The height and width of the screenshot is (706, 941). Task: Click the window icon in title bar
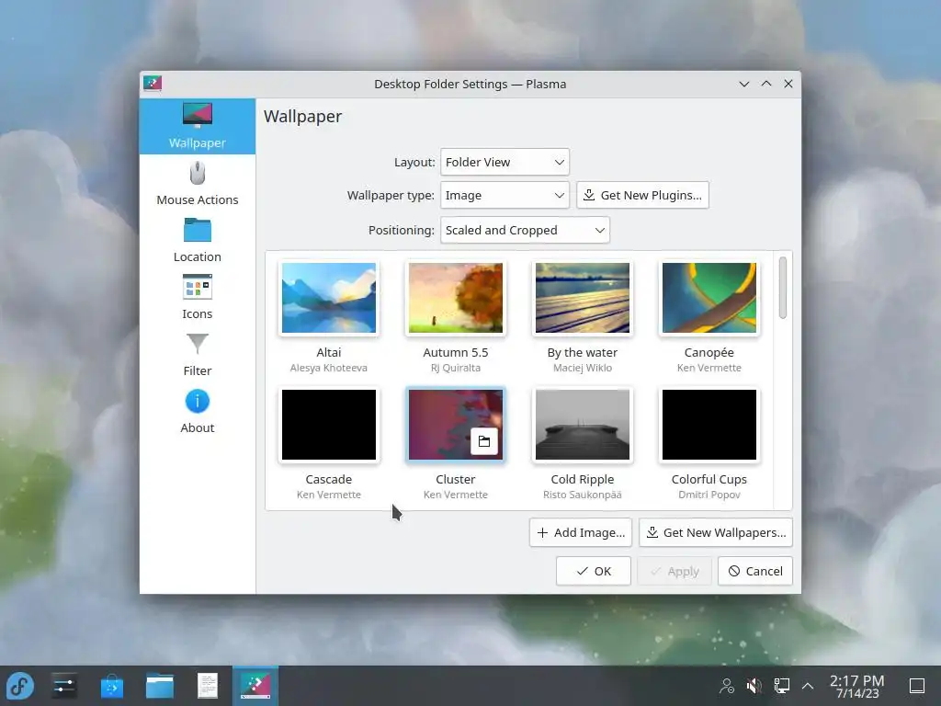coord(153,84)
